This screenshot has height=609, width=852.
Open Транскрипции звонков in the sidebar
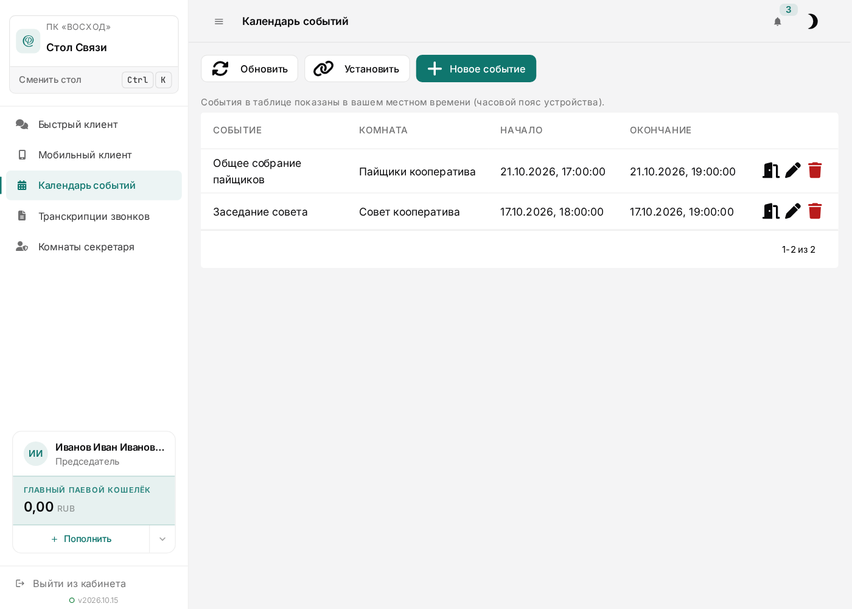point(94,216)
